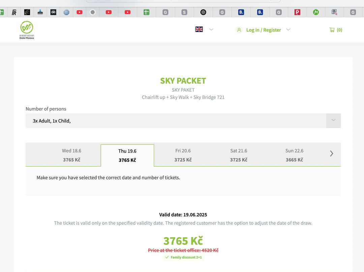The height and width of the screenshot is (272, 364).
Task: Open the shopping cart icon
Action: click(332, 30)
